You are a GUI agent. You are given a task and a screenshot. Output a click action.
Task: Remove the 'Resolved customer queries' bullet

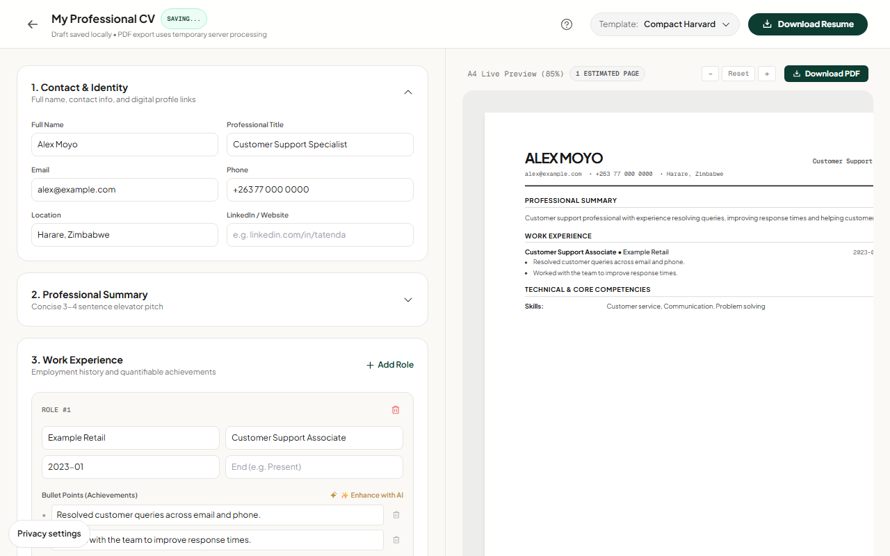(x=396, y=515)
